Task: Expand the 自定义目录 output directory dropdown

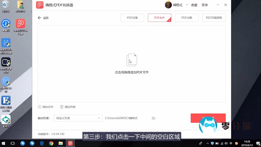Action: [x=99, y=118]
